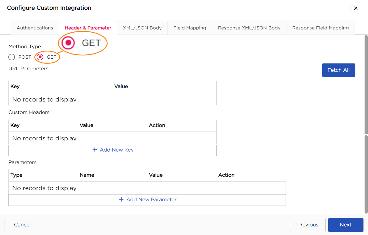Proceed with the Next button

(x=345, y=225)
